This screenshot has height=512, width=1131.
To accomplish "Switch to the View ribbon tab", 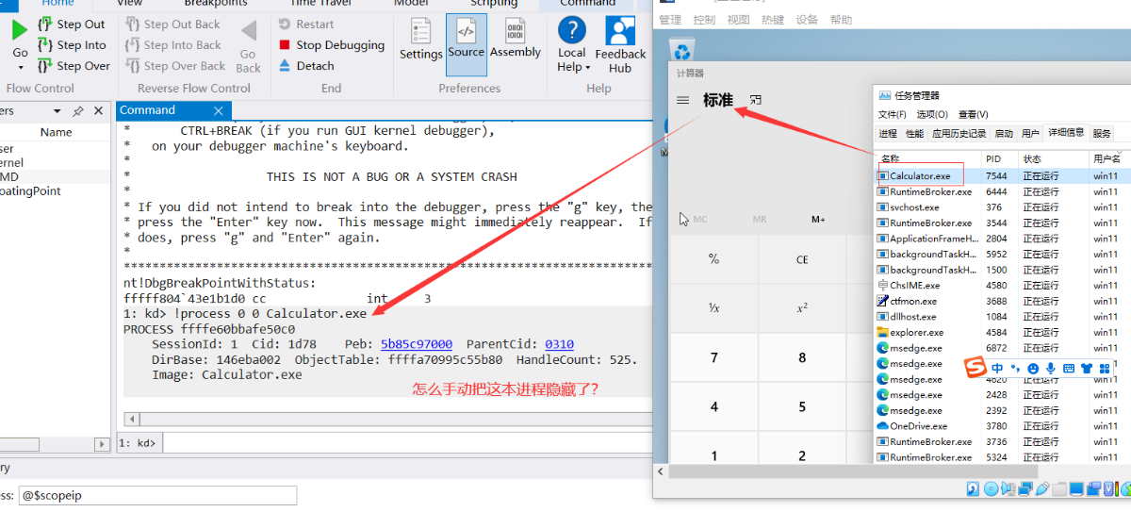I will [130, 4].
